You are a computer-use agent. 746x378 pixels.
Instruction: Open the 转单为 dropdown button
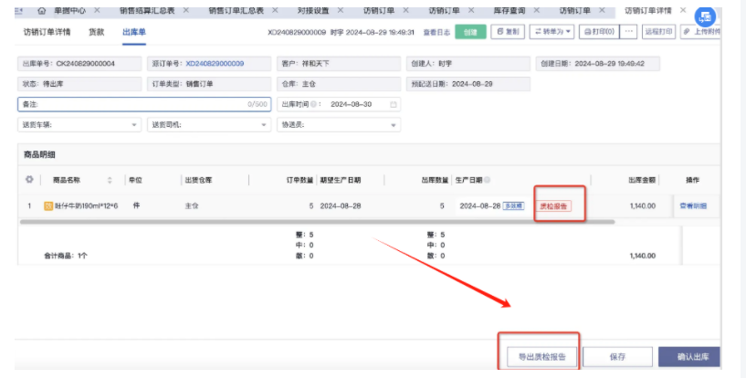552,32
